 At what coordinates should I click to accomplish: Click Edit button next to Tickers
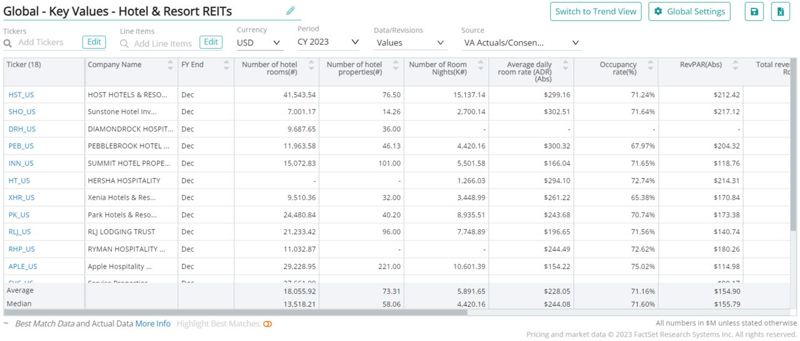coord(94,42)
